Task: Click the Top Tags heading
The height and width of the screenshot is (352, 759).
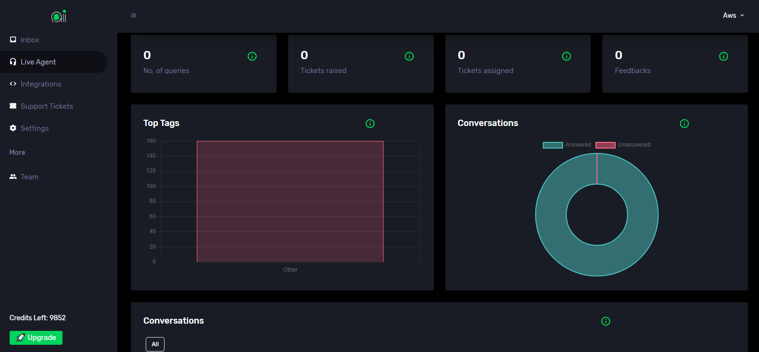Action: (x=161, y=123)
